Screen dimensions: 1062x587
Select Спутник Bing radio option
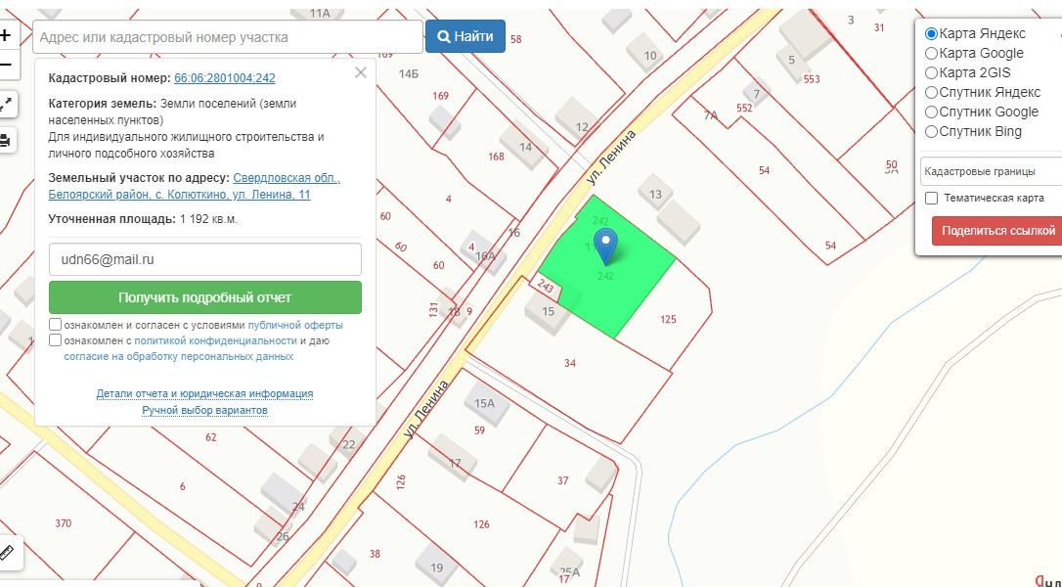pos(931,131)
